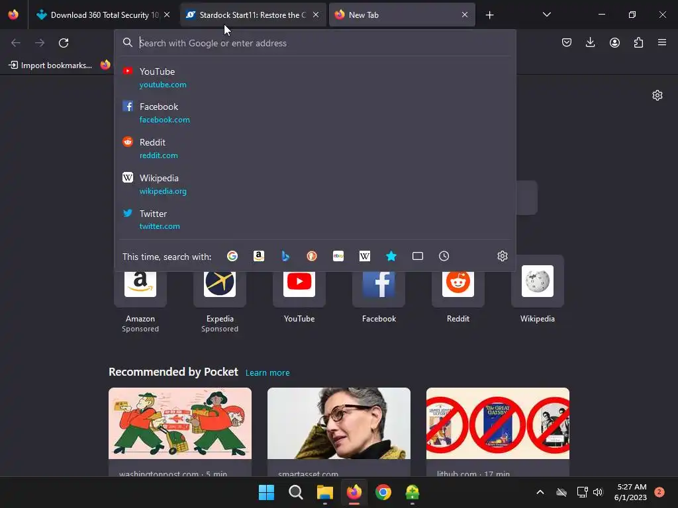The width and height of the screenshot is (678, 508).
Task: Search bookmarks via the star icon
Action: pyautogui.click(x=391, y=256)
